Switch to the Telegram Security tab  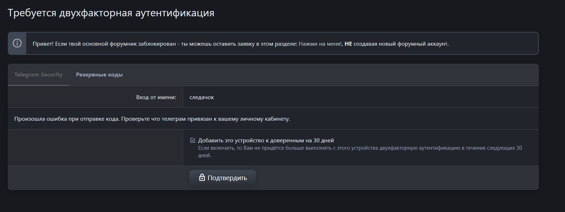click(x=38, y=75)
